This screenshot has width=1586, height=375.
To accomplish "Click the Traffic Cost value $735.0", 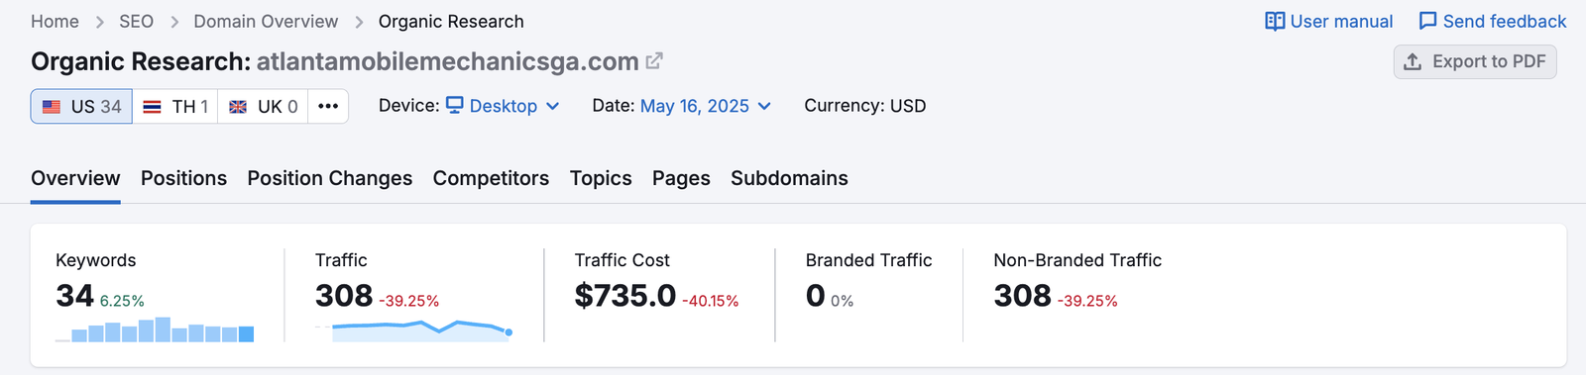I will pos(625,295).
